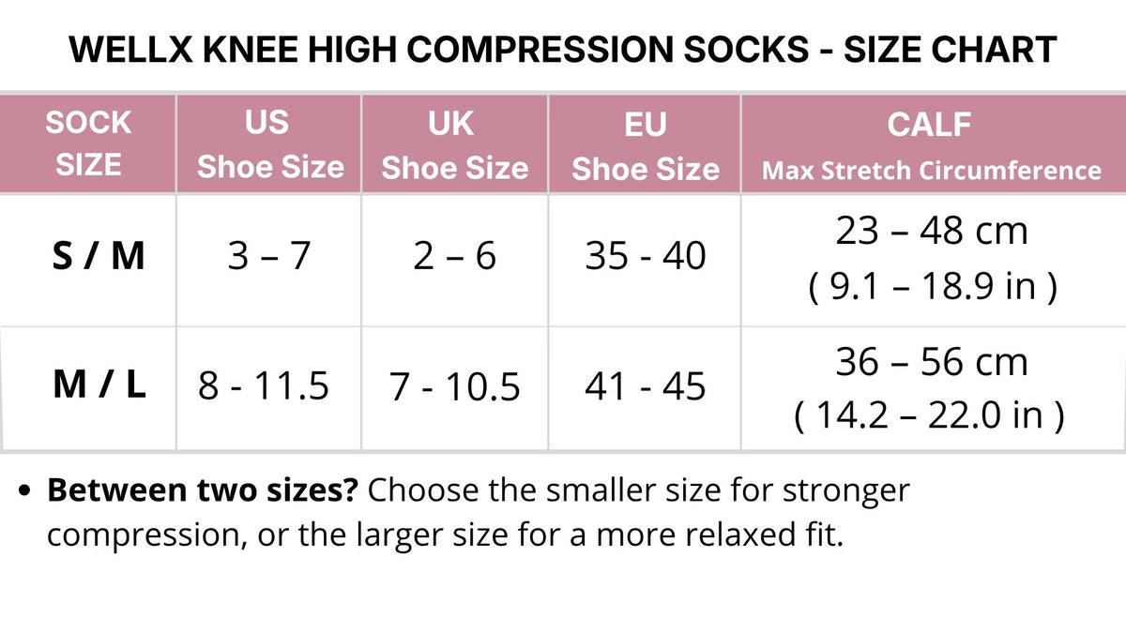The width and height of the screenshot is (1126, 633).
Task: Select UK size 2 – 6 cell
Action: point(454,256)
